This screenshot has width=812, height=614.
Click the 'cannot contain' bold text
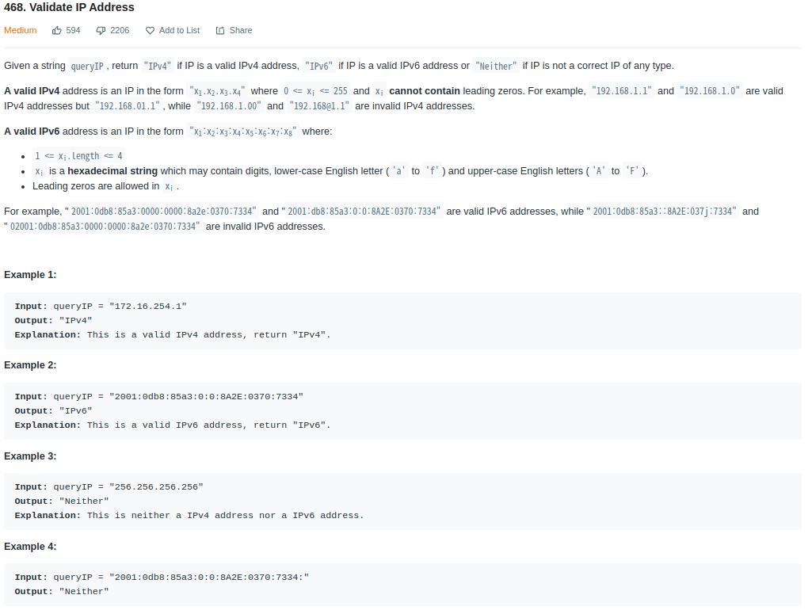pos(425,91)
